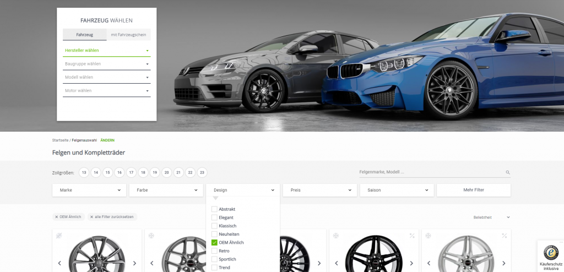Click the green ÄNDERN link

[107, 140]
